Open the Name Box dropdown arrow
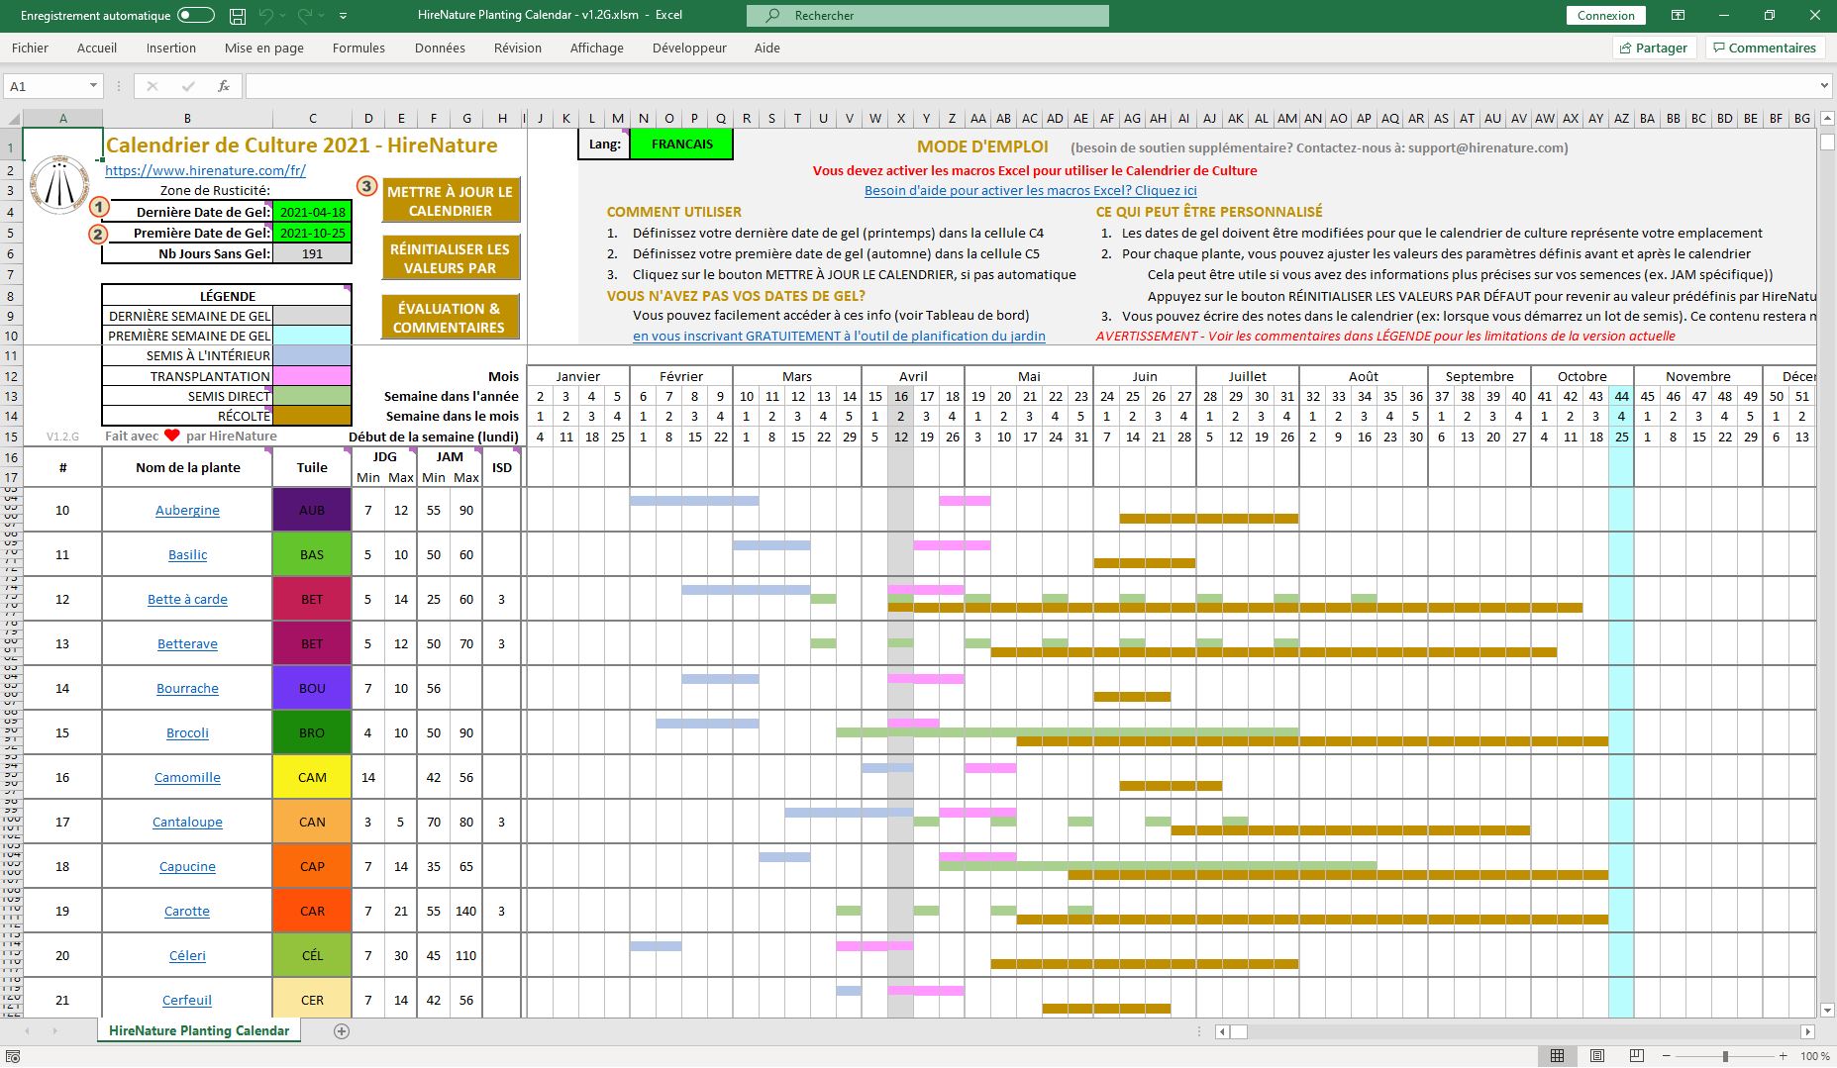Image resolution: width=1837 pixels, height=1068 pixels. [93, 86]
